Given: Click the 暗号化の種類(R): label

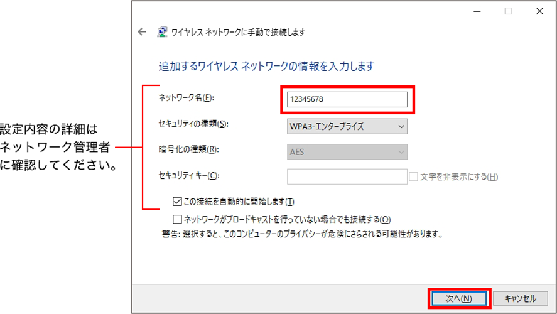Looking at the screenshot, I should point(188,149).
